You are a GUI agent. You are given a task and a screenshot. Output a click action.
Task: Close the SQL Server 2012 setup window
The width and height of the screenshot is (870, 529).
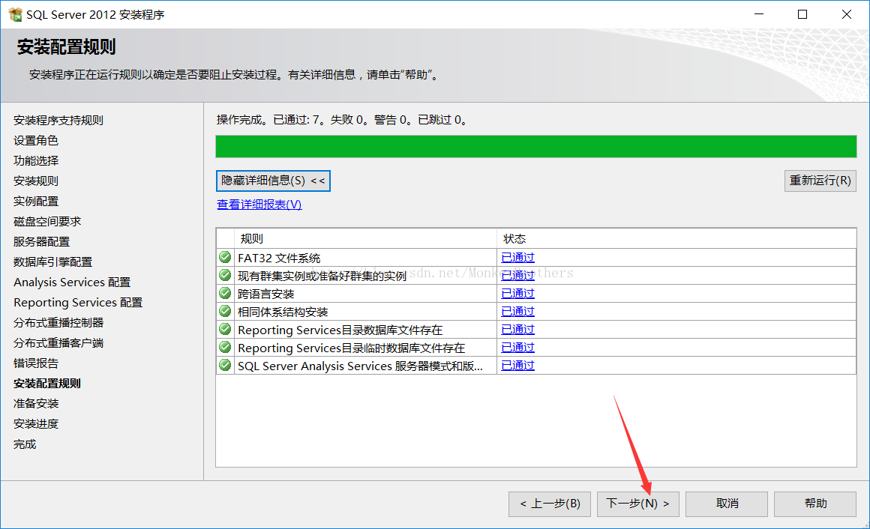coord(846,14)
